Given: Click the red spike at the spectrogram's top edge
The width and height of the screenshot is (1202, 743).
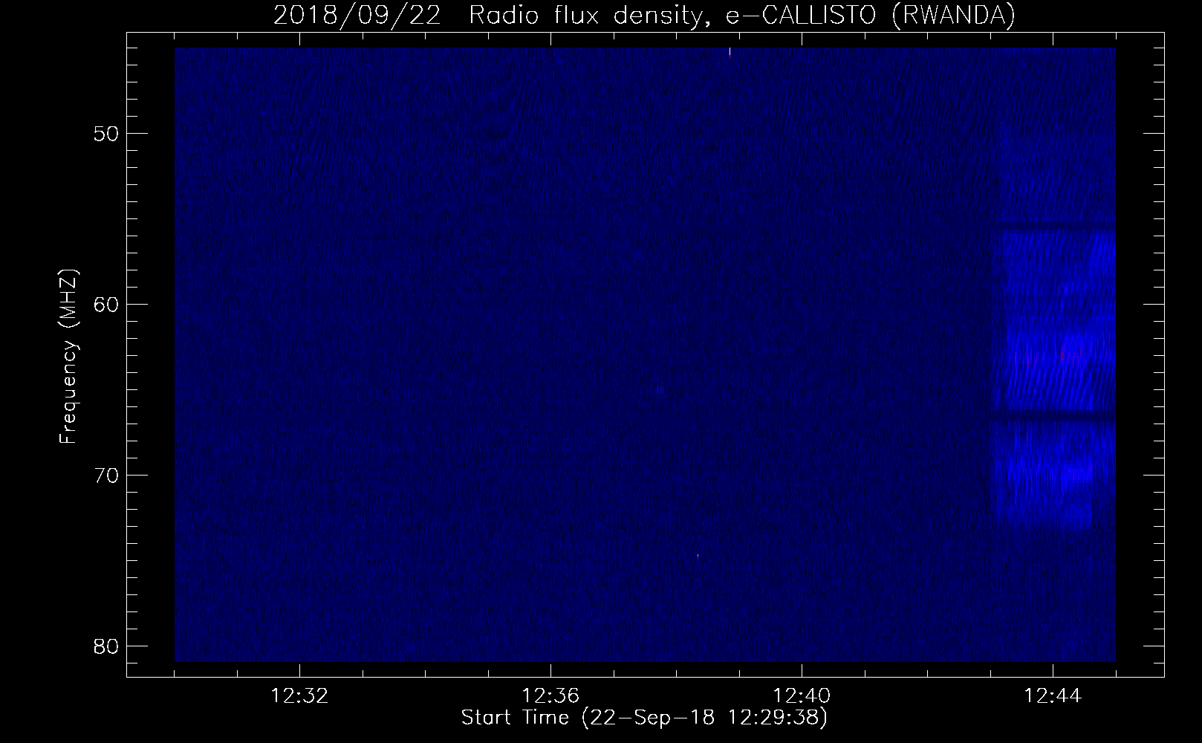Looking at the screenshot, I should 730,53.
